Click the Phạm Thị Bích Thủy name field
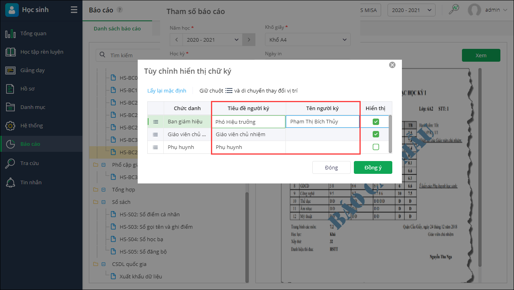This screenshot has height=290, width=514. (323, 122)
